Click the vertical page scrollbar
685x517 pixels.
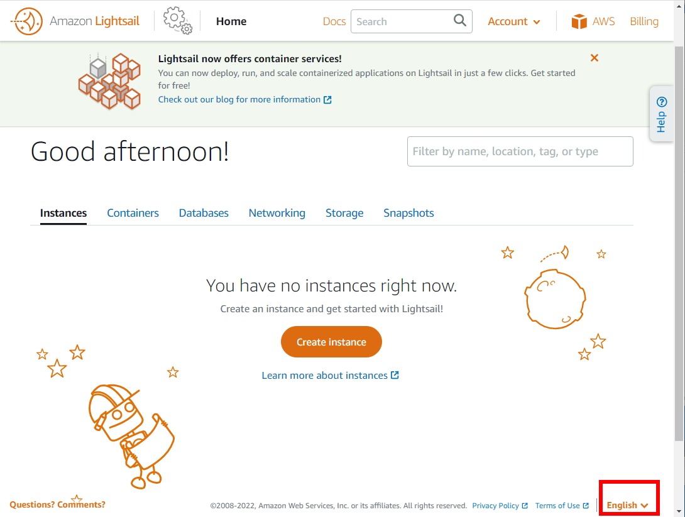679,244
